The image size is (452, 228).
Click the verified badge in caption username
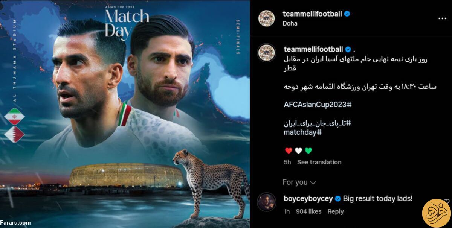[348, 49]
